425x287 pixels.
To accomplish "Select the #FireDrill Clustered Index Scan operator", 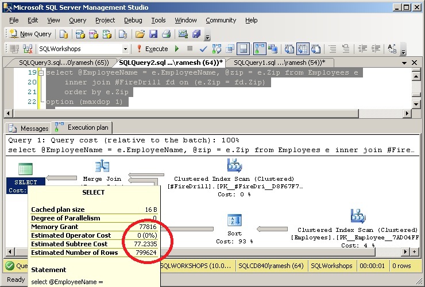I will tap(235, 177).
